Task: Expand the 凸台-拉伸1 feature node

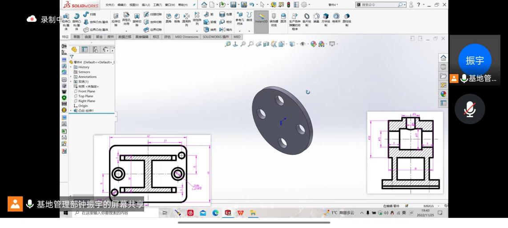Action: coord(71,110)
